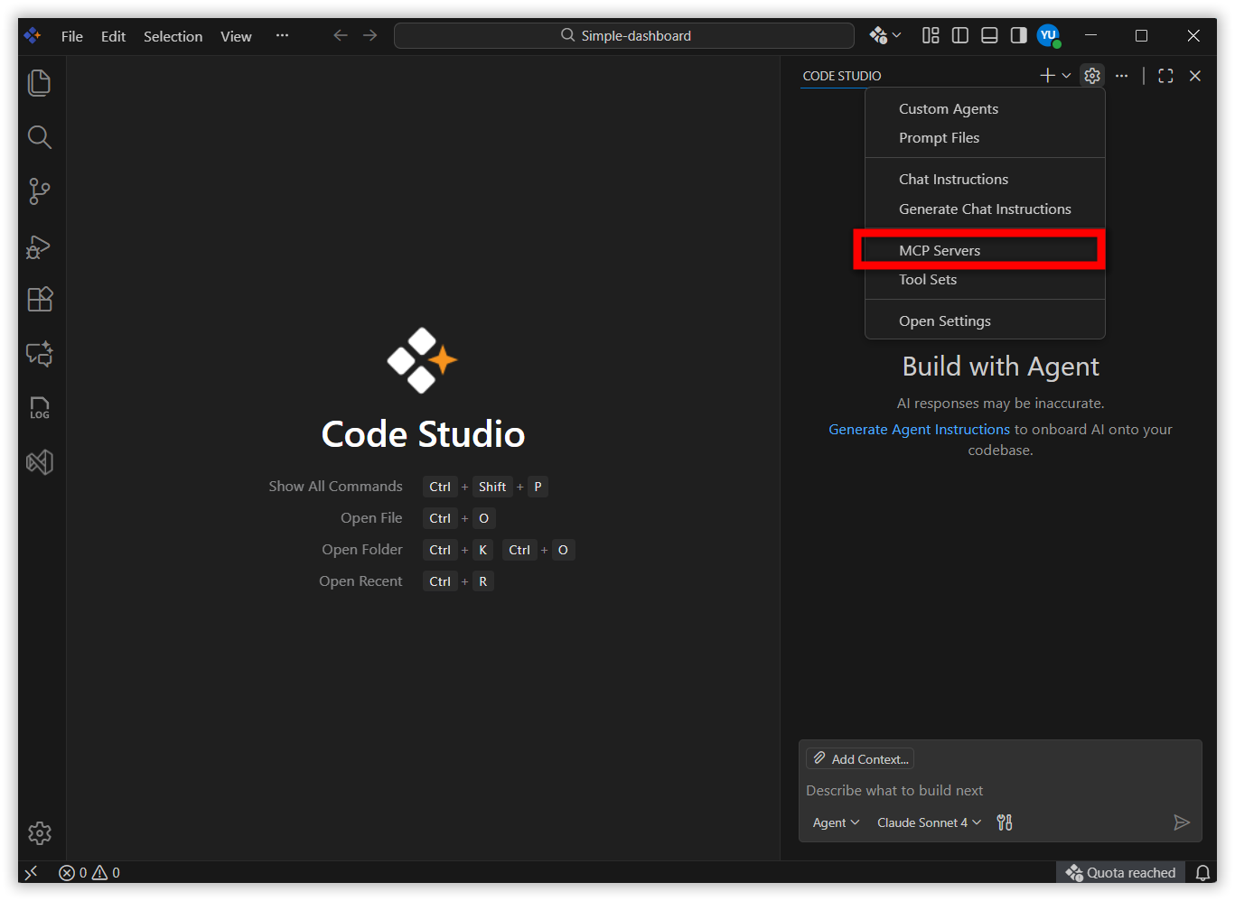The image size is (1235, 901).
Task: Click the Generate Agent Instructions link
Action: (919, 430)
